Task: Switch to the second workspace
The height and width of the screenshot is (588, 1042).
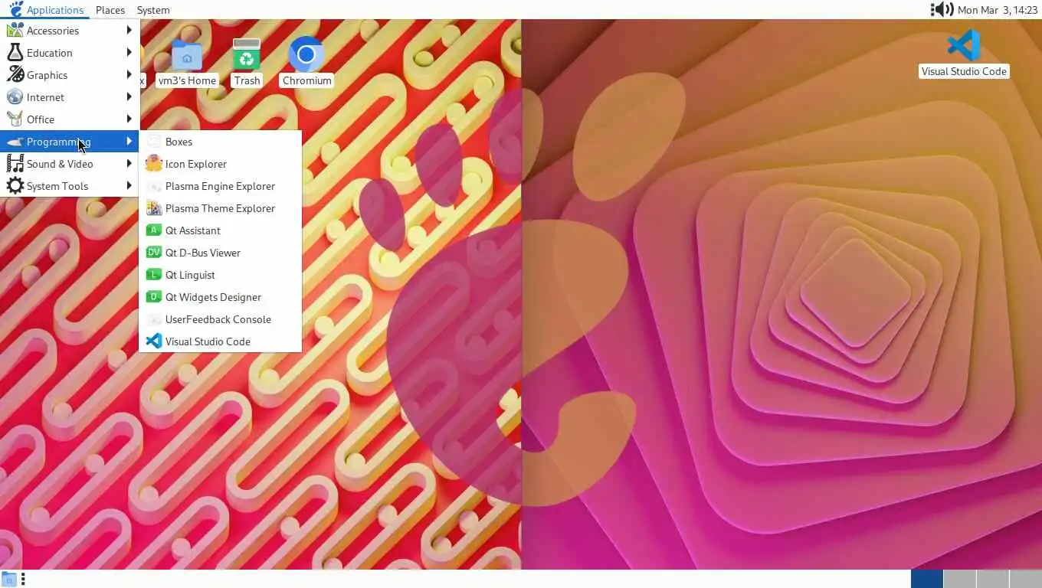Action: 960,579
